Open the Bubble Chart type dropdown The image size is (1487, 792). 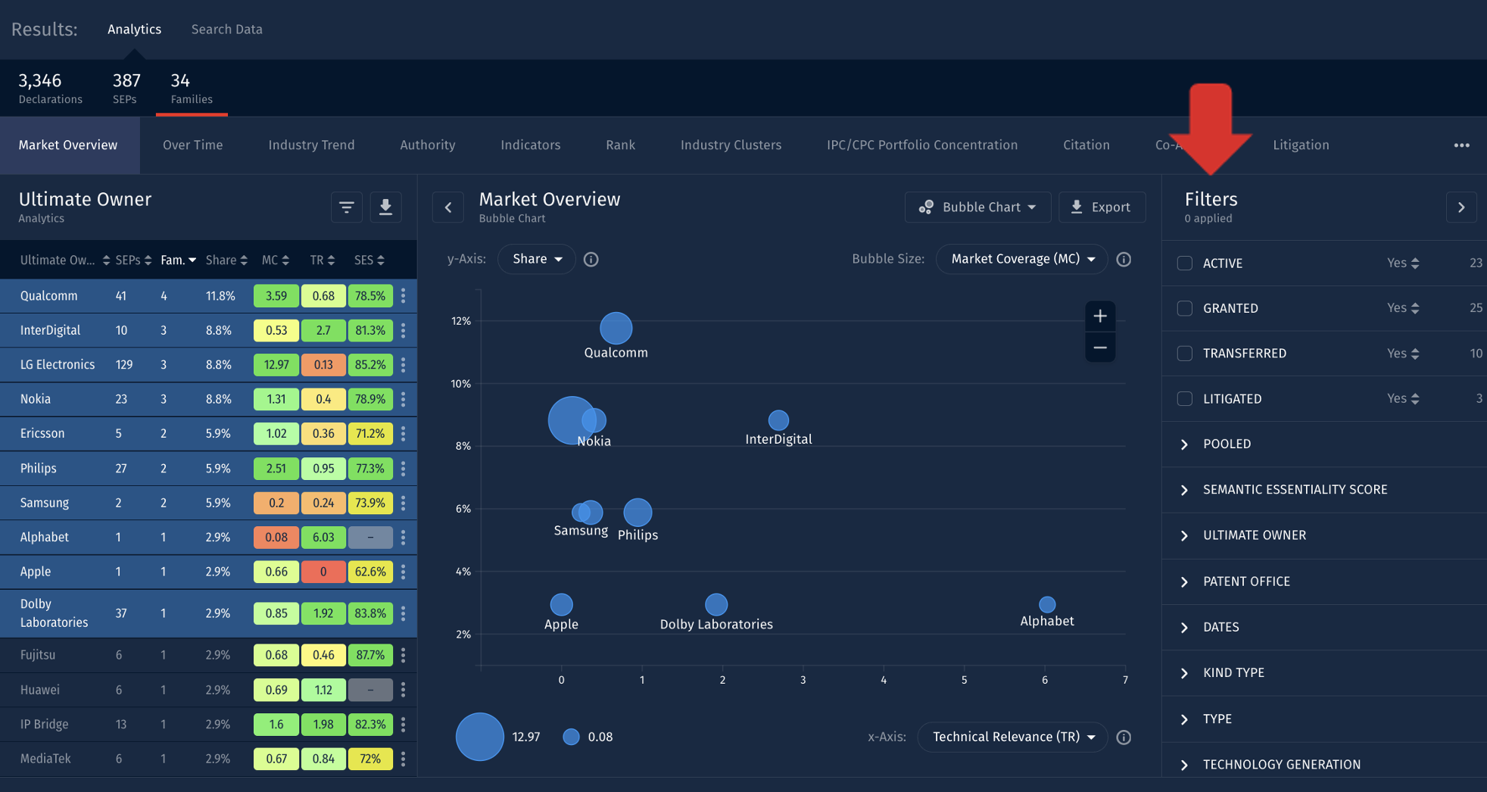point(977,207)
